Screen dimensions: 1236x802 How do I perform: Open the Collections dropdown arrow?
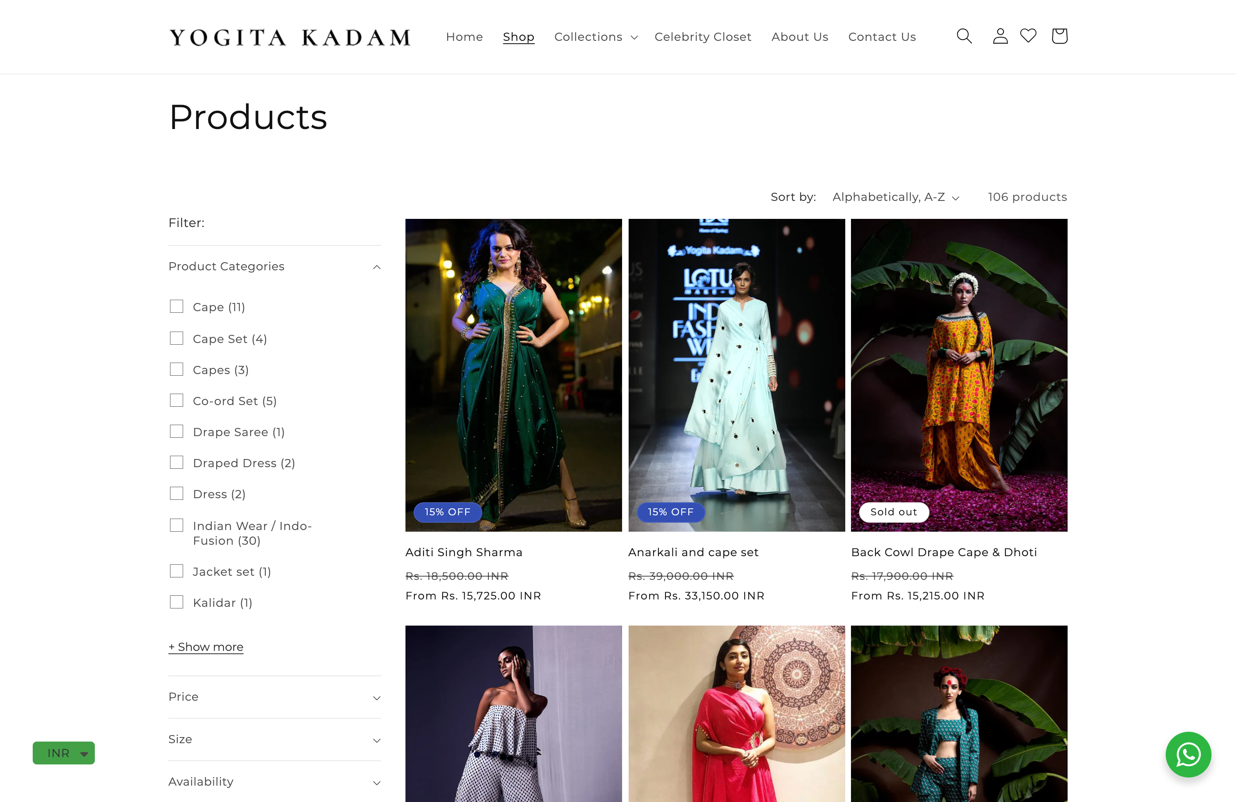coord(635,37)
